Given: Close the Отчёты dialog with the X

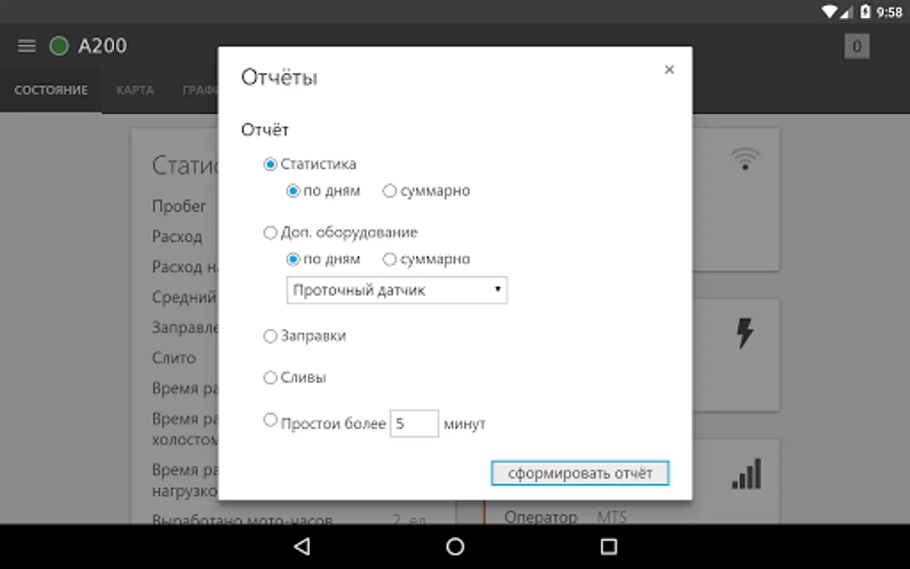Looking at the screenshot, I should [x=669, y=70].
